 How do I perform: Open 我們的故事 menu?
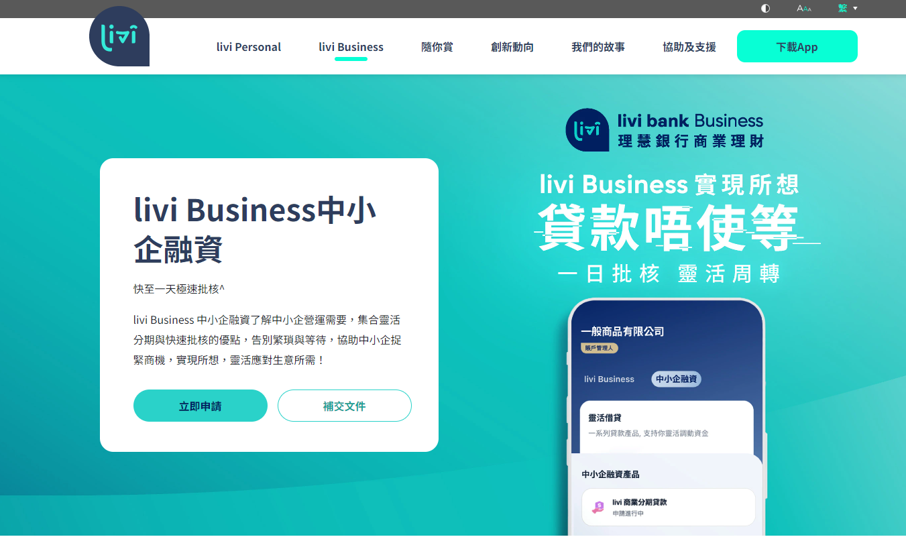tap(598, 47)
